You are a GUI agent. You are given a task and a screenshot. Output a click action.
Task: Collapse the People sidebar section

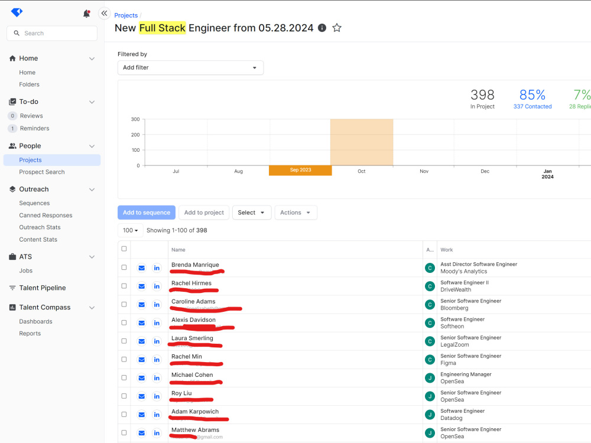point(92,146)
